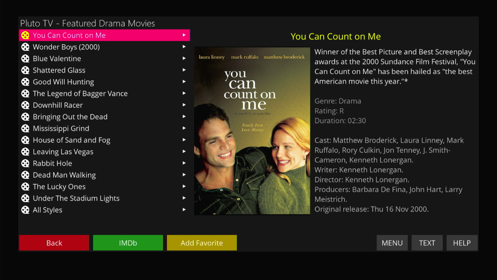Viewport: 497px width, 280px height.
Task: Open Leaving Las Vegas from the list
Action: (105, 152)
